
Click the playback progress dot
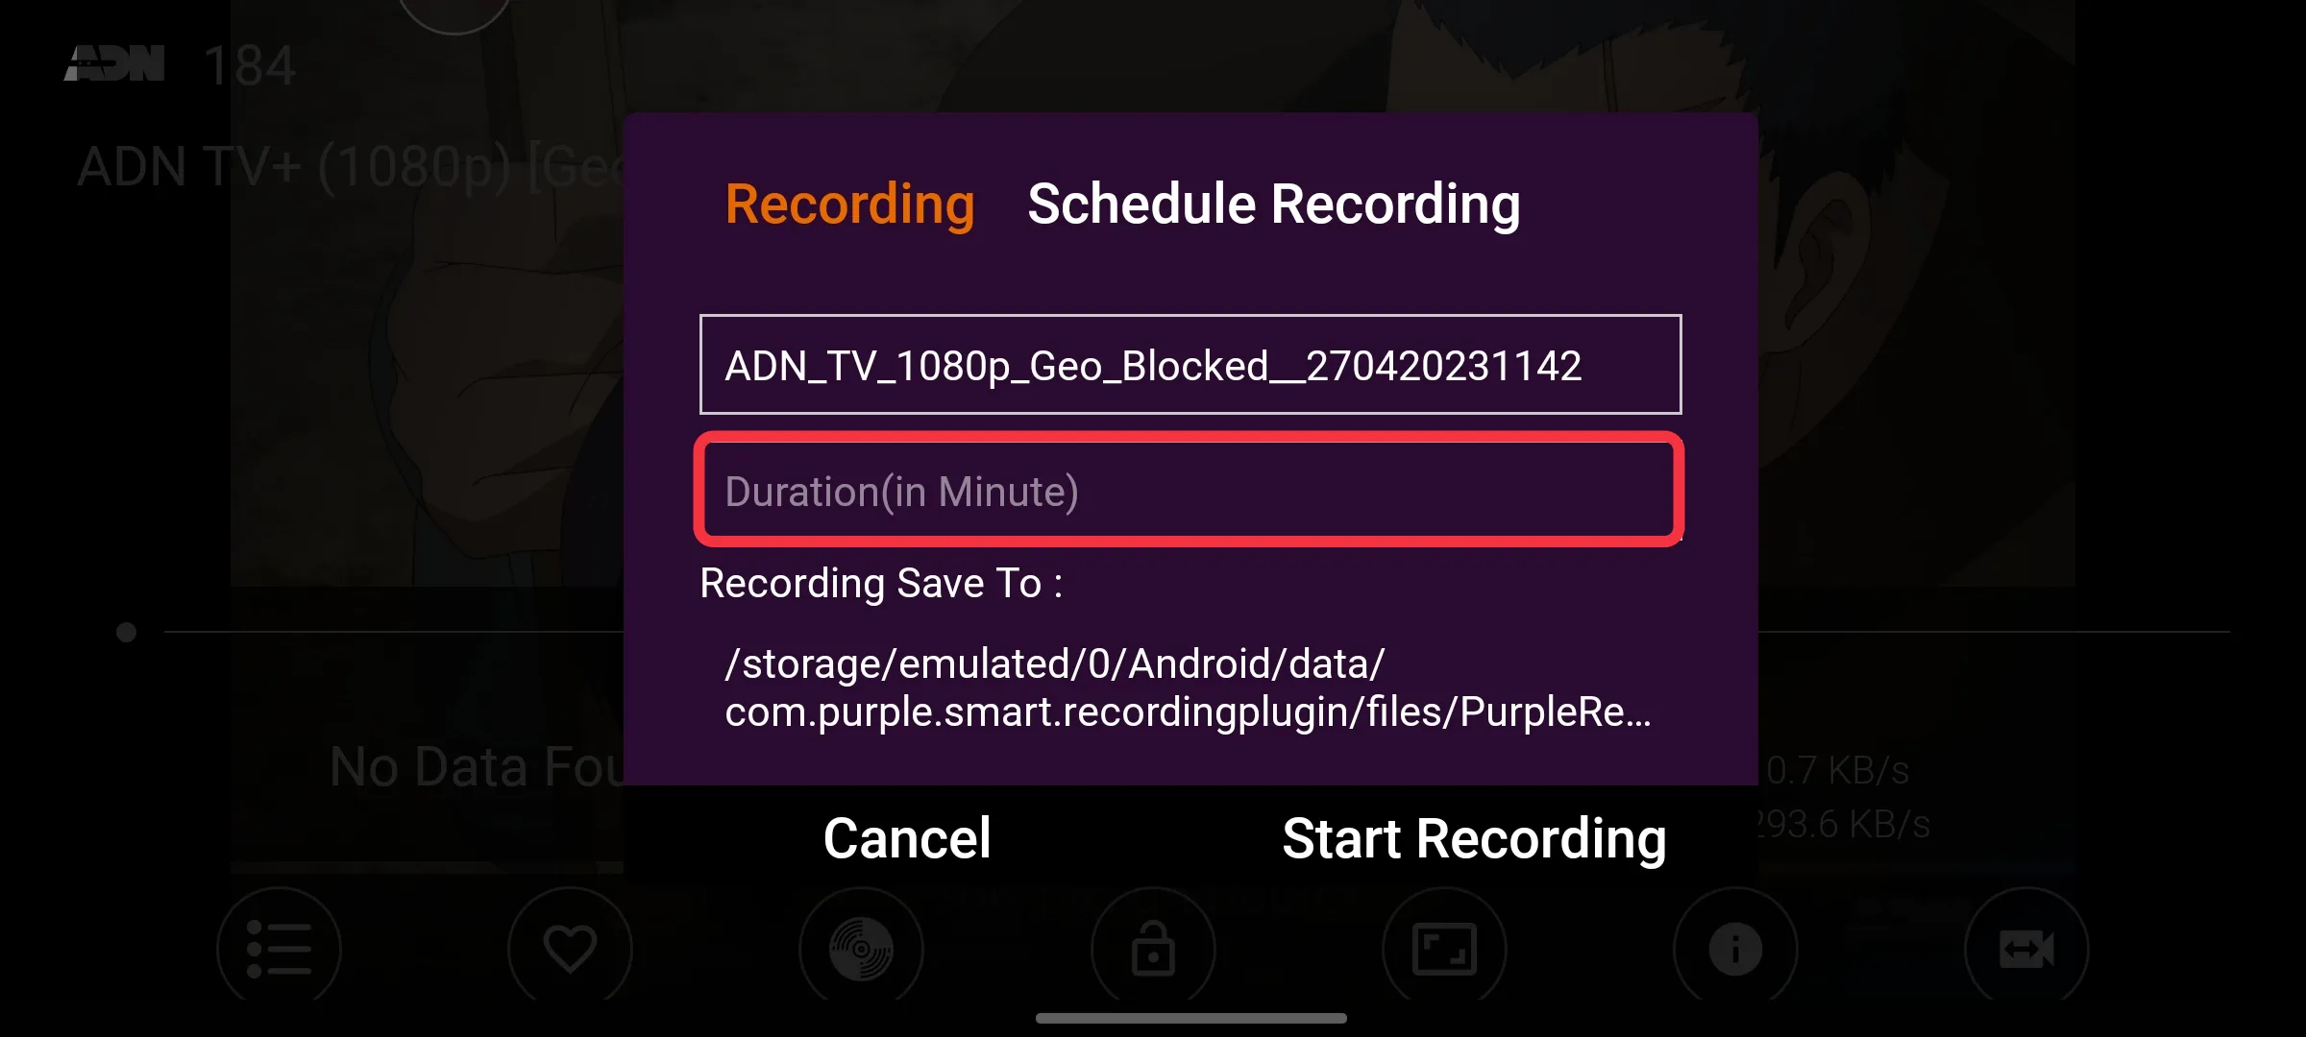pyautogui.click(x=126, y=632)
